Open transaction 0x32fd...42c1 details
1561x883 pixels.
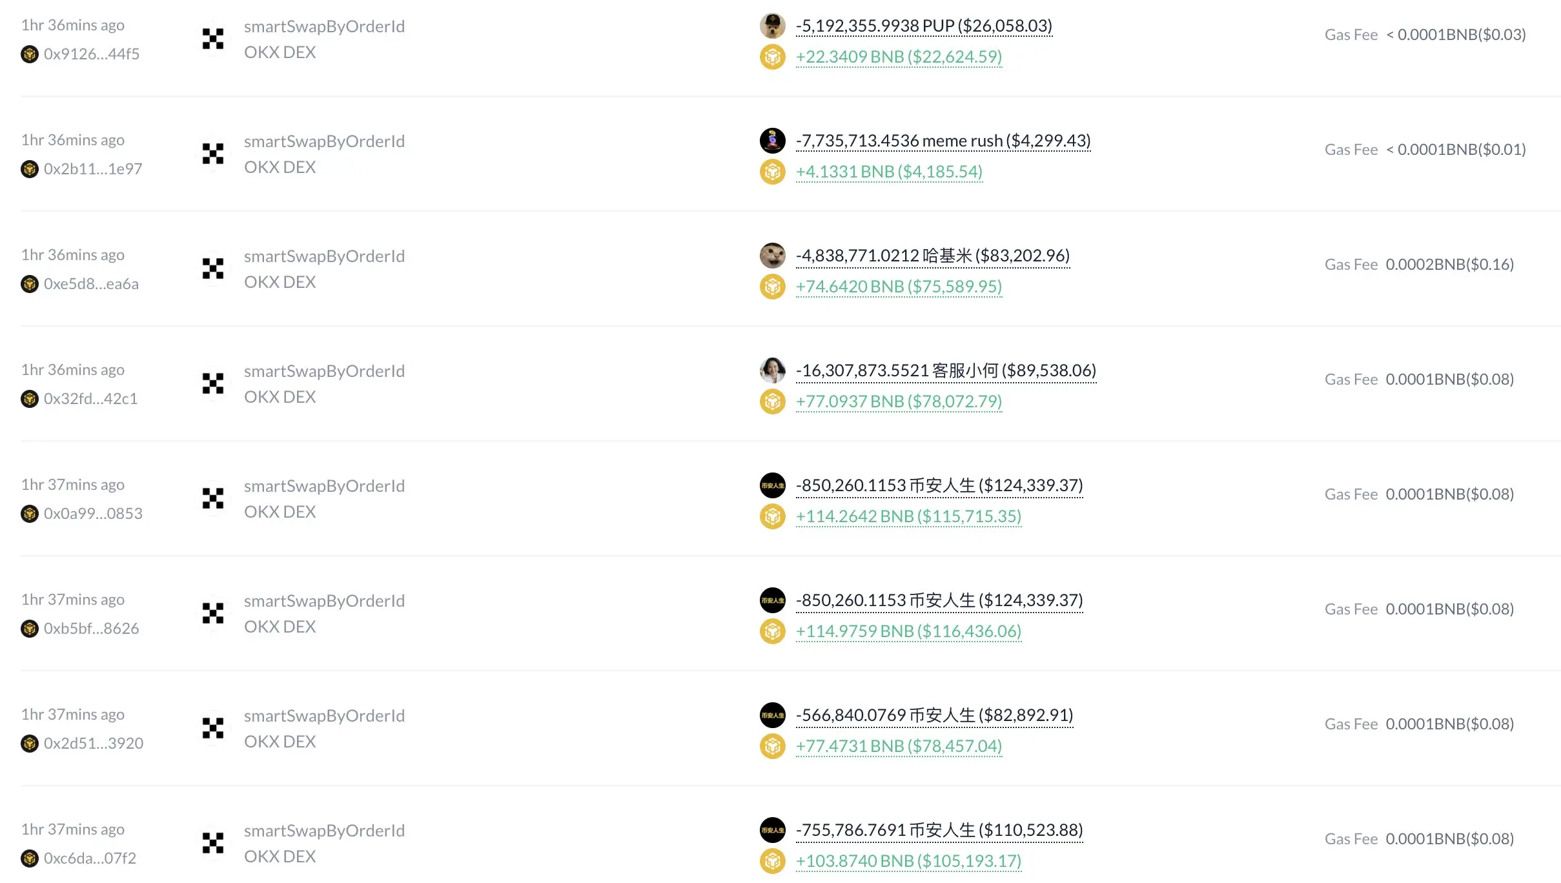(x=90, y=399)
